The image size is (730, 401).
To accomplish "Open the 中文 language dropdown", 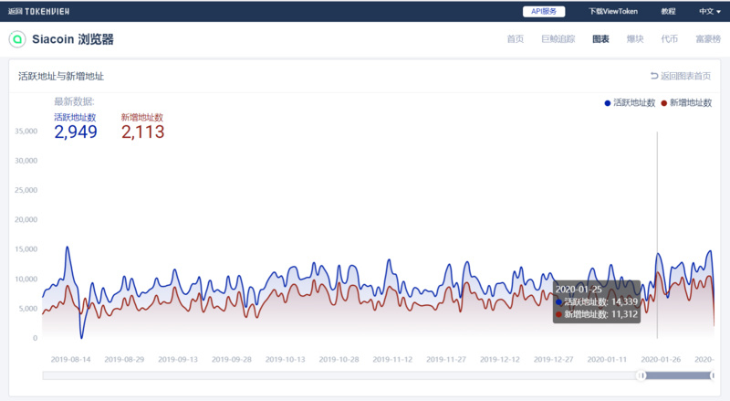I will tap(709, 12).
